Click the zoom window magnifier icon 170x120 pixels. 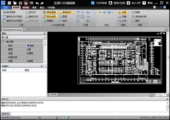tap(83, 12)
